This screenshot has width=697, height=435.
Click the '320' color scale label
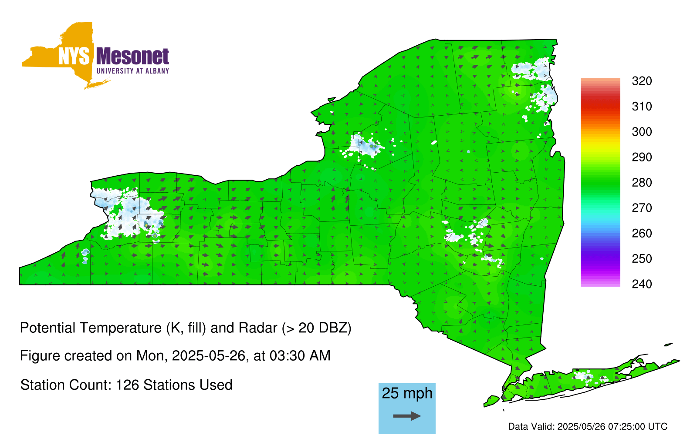coord(642,81)
